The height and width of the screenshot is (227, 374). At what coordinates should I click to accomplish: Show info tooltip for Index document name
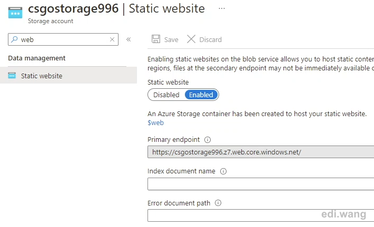click(223, 171)
